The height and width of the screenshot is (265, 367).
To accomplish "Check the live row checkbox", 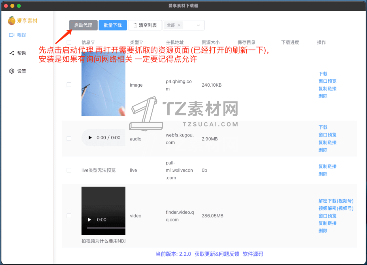I will 69,170.
